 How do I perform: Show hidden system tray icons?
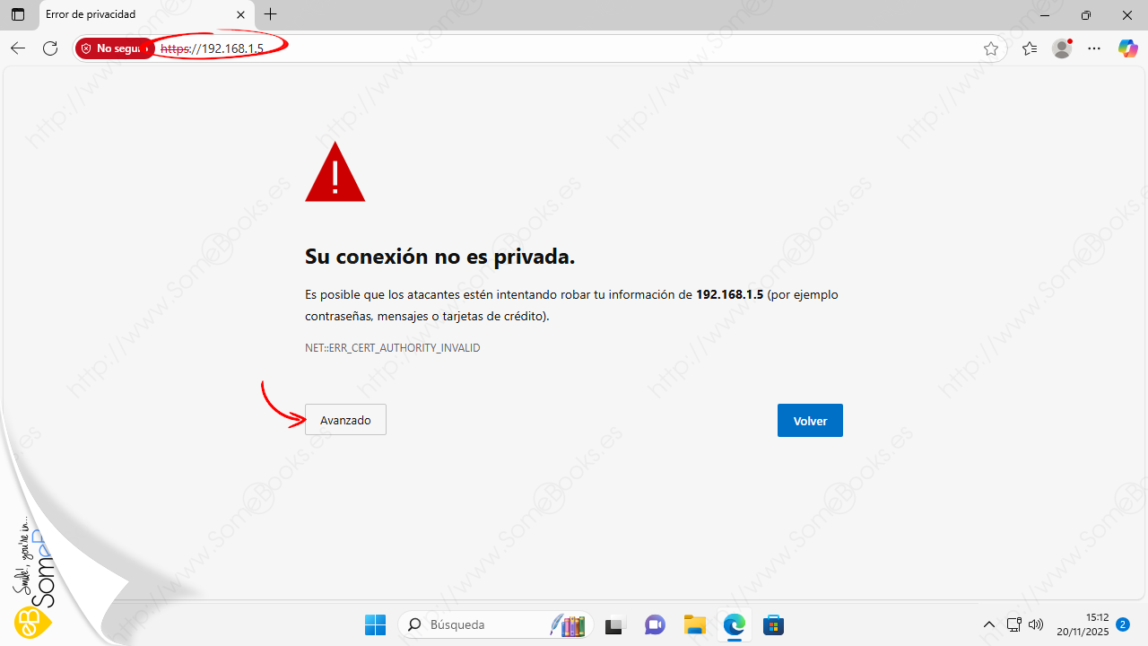(x=989, y=624)
